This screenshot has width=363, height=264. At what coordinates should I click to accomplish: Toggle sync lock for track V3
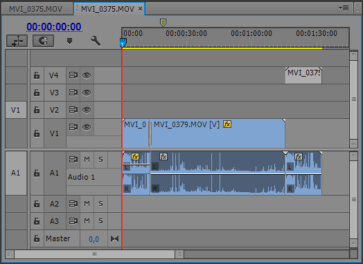click(x=73, y=93)
